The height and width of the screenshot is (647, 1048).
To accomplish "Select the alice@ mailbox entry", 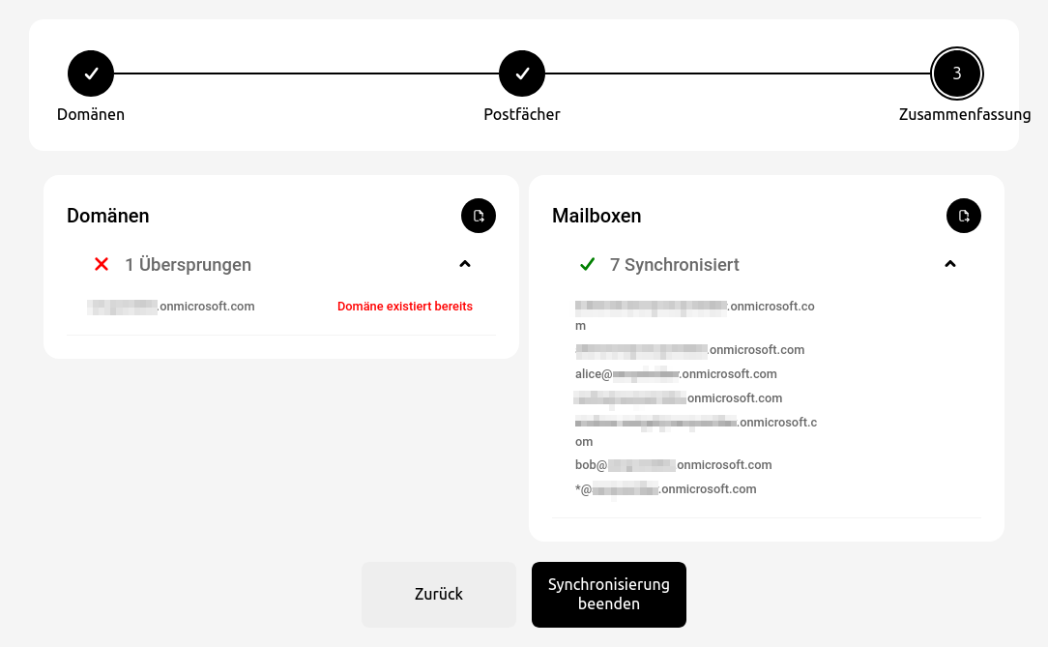I will 676,374.
